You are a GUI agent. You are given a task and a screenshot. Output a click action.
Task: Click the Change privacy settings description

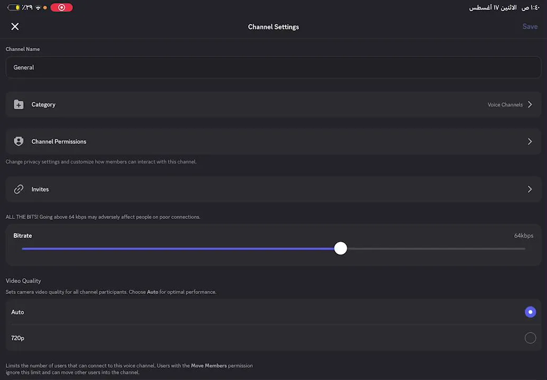pyautogui.click(x=101, y=161)
